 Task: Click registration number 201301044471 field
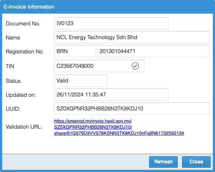pos(153,51)
